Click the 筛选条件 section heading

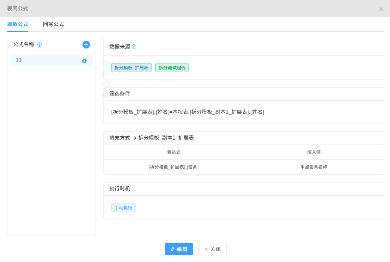pyautogui.click(x=120, y=94)
